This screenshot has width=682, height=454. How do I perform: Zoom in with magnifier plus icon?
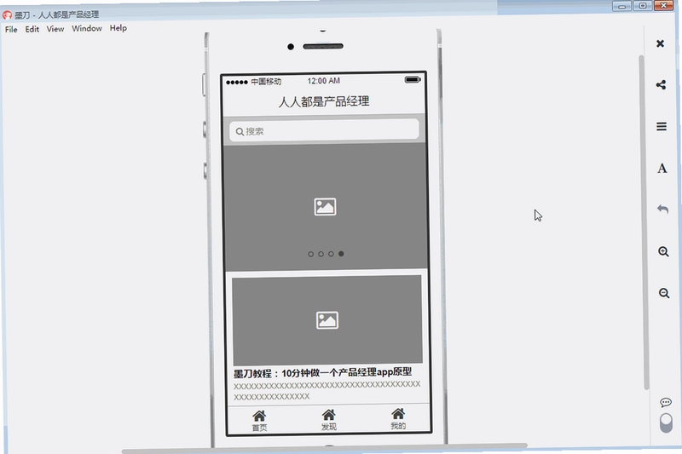(x=663, y=251)
